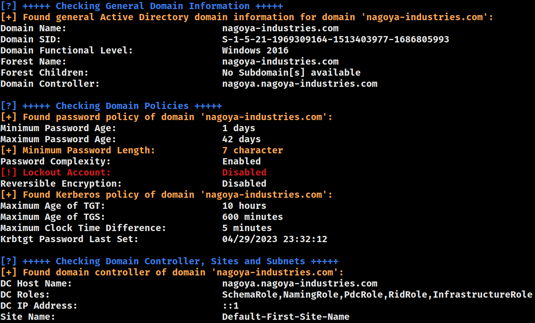Click 'Checking Domain Controller, Sites and Subnets' header

click(169, 262)
